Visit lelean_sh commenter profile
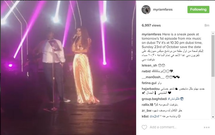The width and height of the screenshot is (215, 135). tap(149, 65)
